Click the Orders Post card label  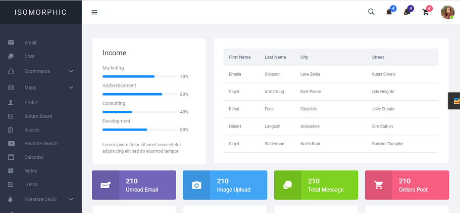413,190
